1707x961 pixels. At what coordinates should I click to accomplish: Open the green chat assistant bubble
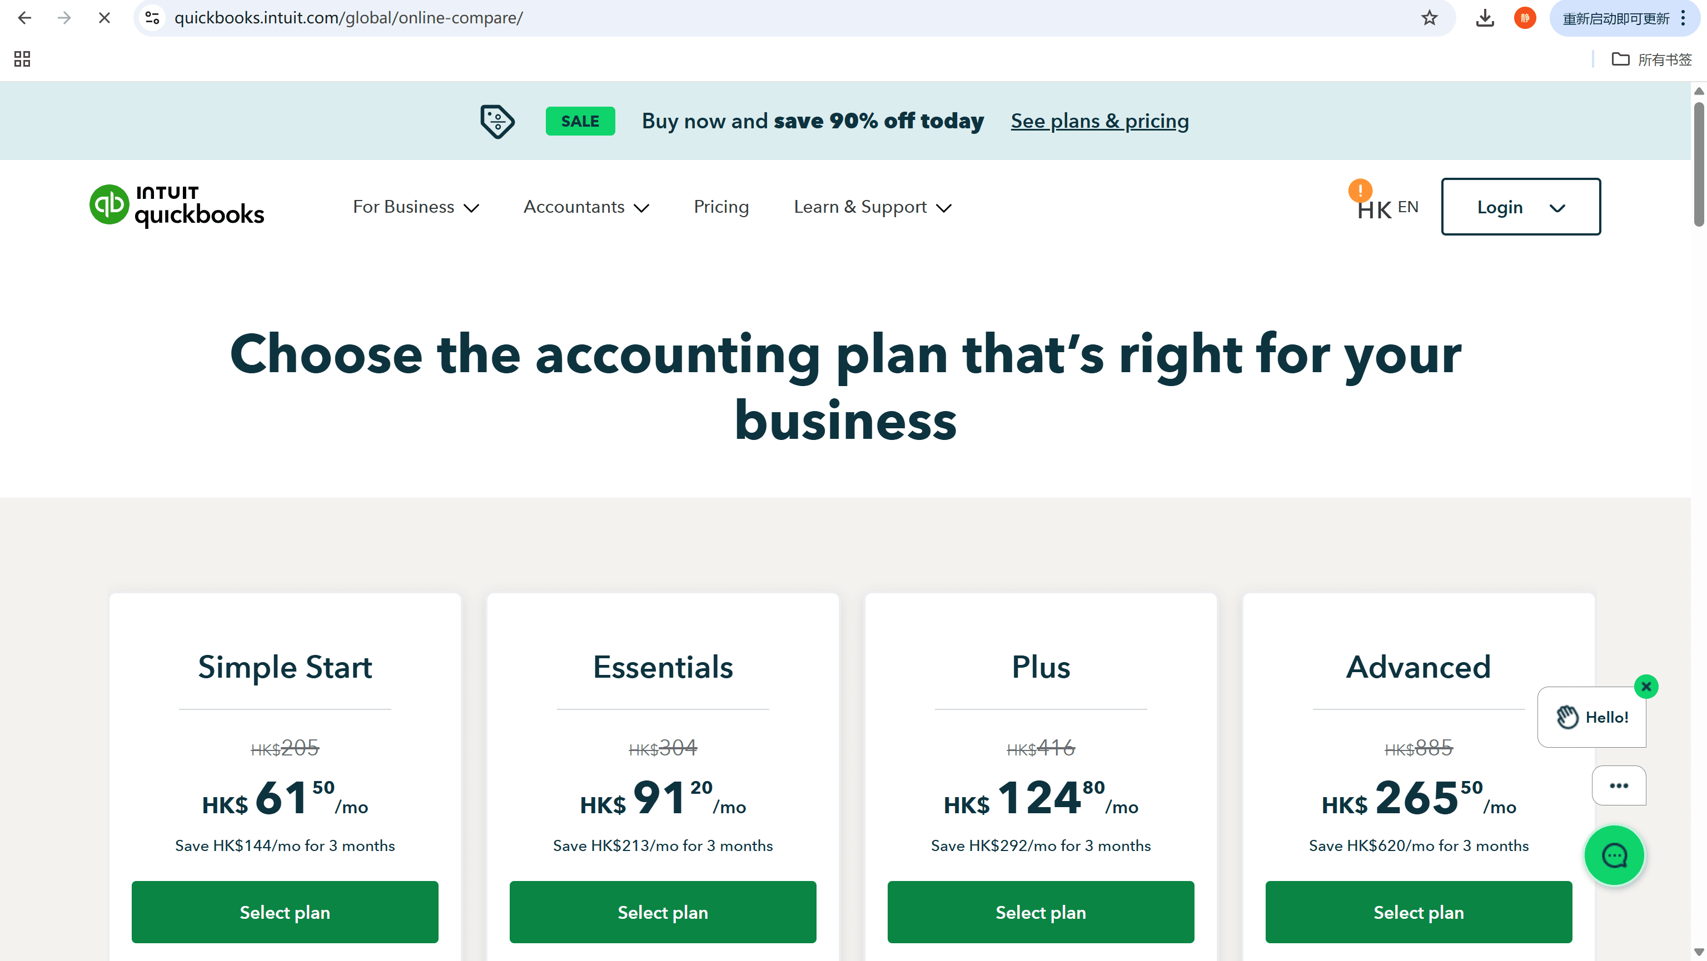pyautogui.click(x=1614, y=855)
